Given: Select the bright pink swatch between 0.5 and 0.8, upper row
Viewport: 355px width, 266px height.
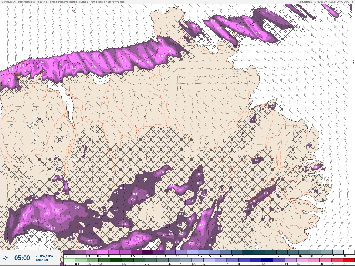Looking at the screenshot, I should 103,252.
